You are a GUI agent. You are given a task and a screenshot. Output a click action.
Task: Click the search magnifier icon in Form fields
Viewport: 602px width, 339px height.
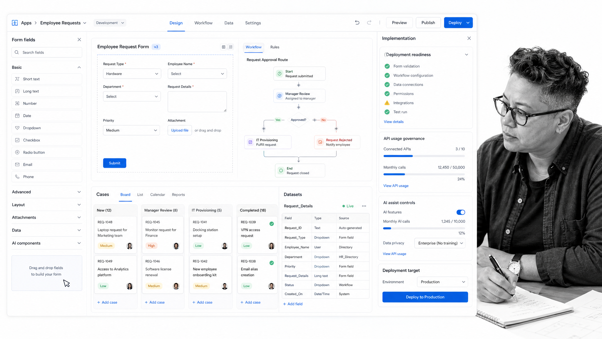[17, 52]
